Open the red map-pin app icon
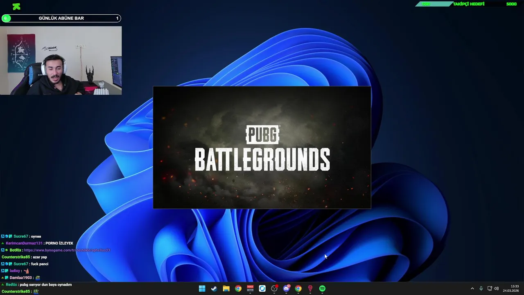The height and width of the screenshot is (295, 524). click(x=310, y=288)
